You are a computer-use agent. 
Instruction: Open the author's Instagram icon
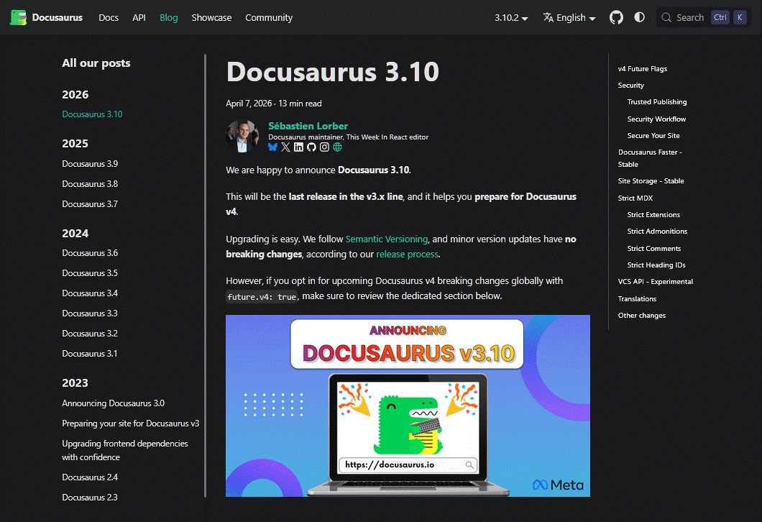pyautogui.click(x=325, y=147)
